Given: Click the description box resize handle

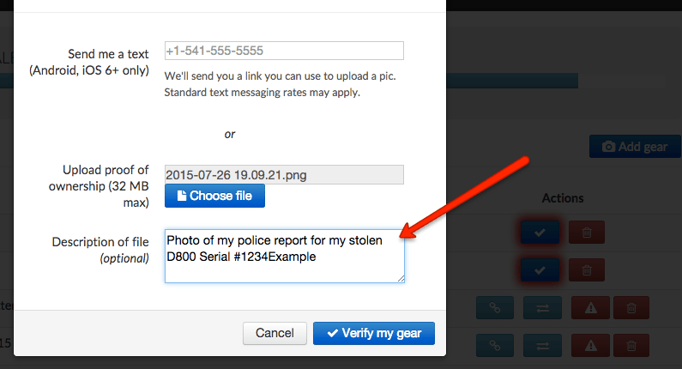Looking at the screenshot, I should (x=400, y=278).
